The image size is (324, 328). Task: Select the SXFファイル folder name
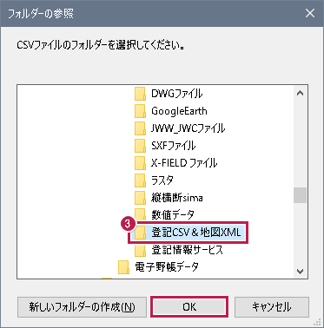(173, 146)
